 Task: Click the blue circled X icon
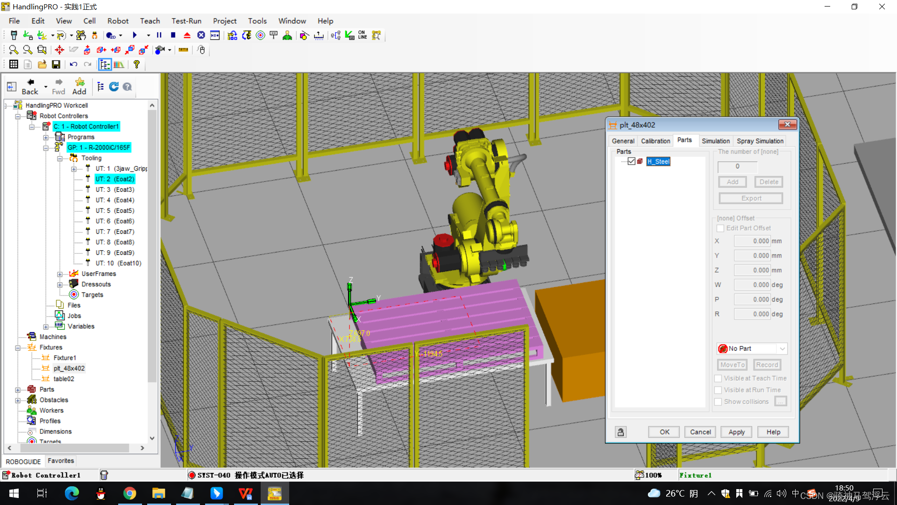pyautogui.click(x=201, y=36)
